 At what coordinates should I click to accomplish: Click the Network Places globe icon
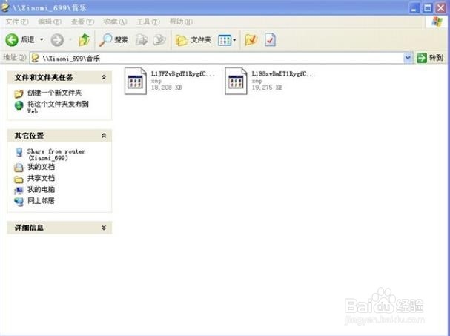click(19, 202)
